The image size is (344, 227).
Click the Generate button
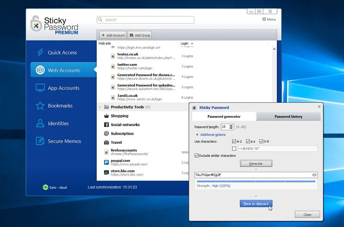coord(256,163)
